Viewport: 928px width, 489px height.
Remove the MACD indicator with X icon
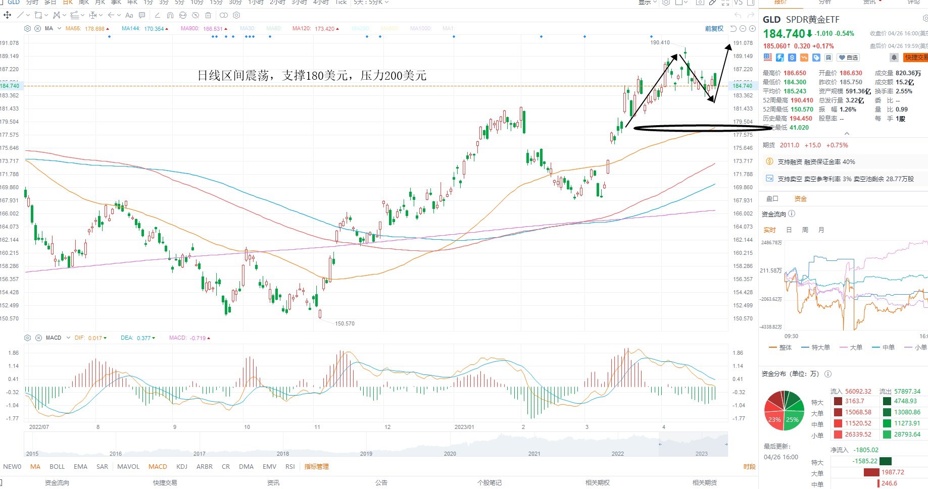38,338
